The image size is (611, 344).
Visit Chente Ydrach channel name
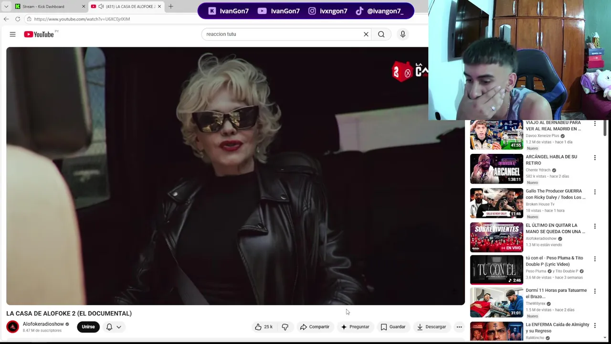(538, 170)
